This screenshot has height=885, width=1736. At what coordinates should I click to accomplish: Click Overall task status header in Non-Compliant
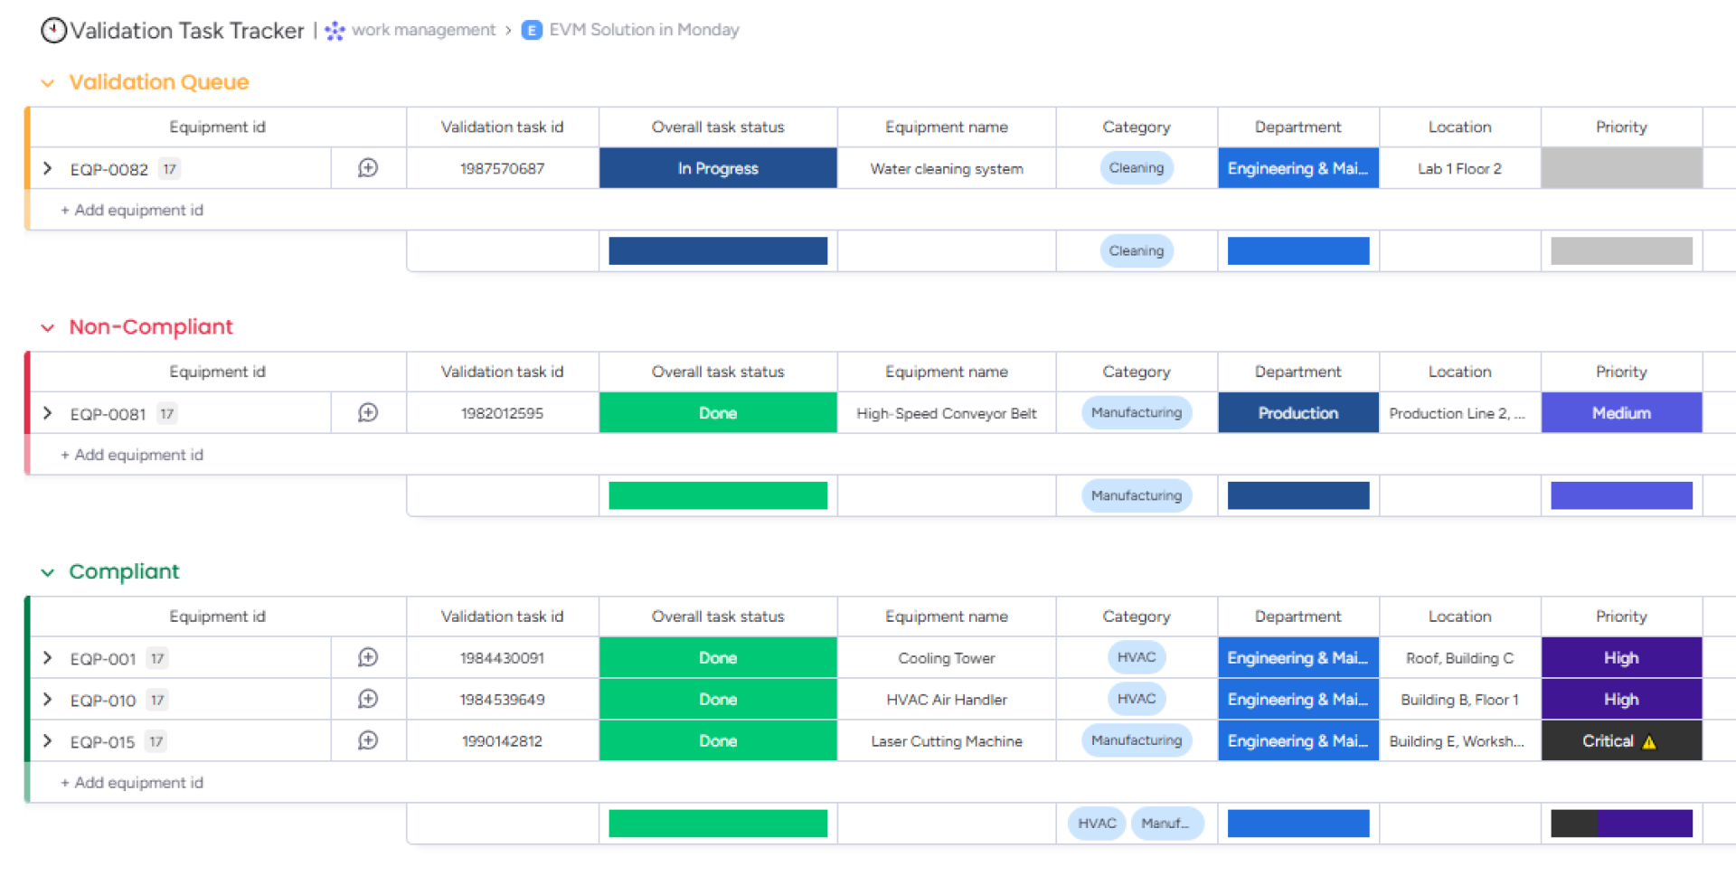718,372
